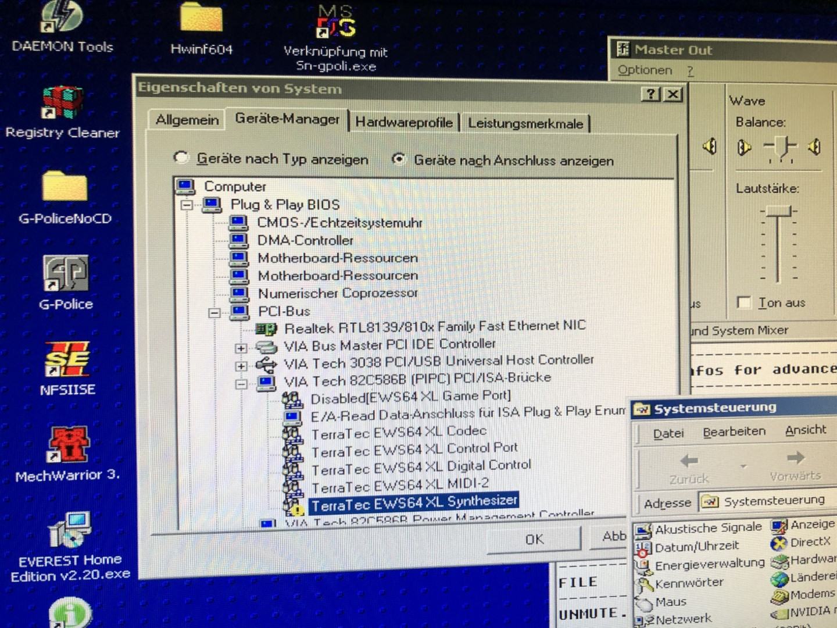
Task: Click the VIA Bus Master IDE Controller icon
Action: (x=266, y=347)
